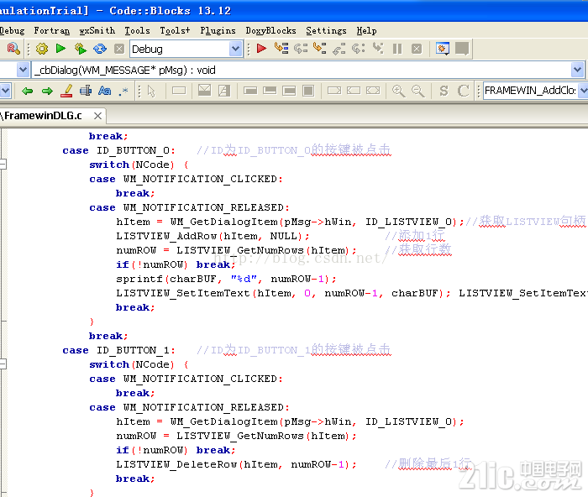Toggle the Use regex icon
This screenshot has height=497, width=588.
click(123, 91)
